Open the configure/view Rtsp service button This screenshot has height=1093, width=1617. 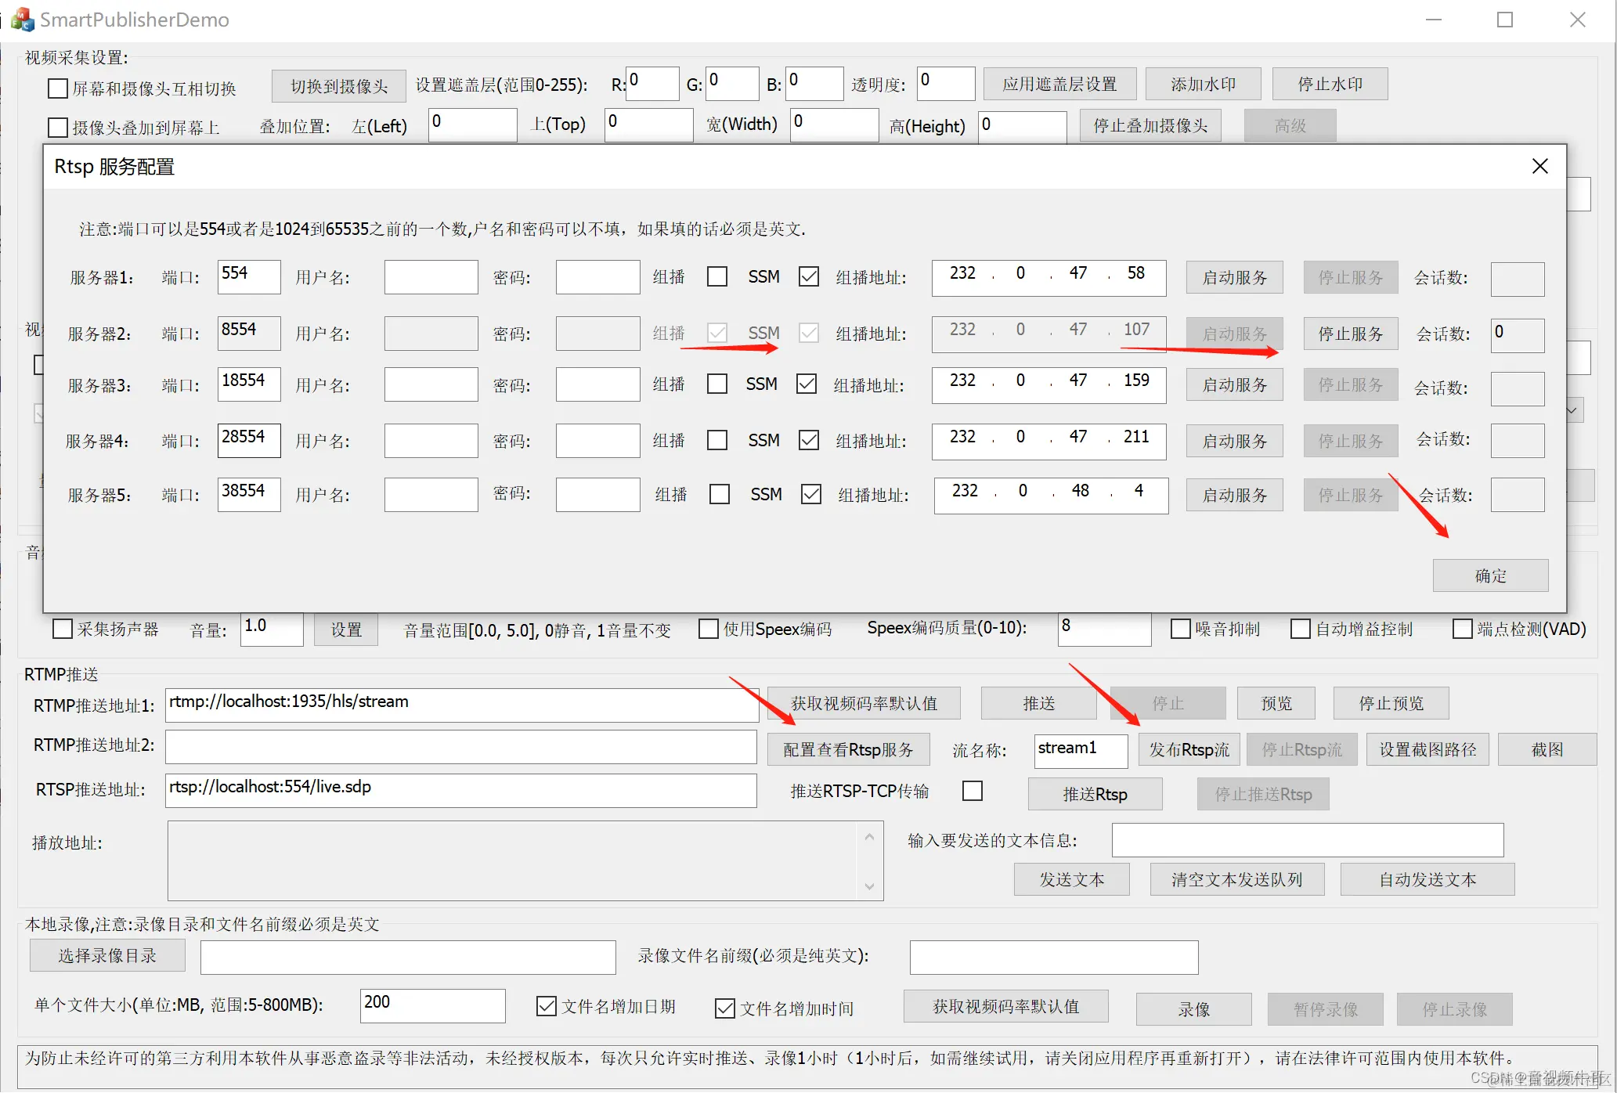848,750
